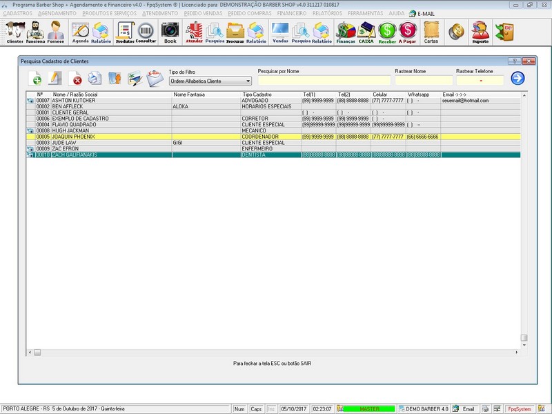Click the Pesquisar por Nome field
This screenshot has height=414, width=552.
[324, 81]
